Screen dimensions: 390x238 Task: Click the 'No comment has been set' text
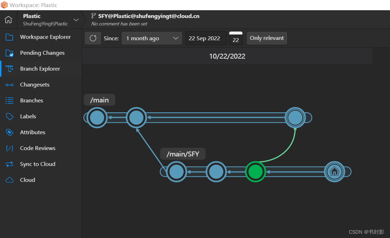tap(119, 24)
